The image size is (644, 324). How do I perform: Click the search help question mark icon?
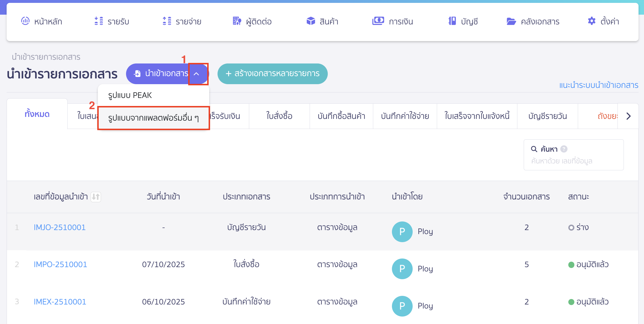click(564, 149)
